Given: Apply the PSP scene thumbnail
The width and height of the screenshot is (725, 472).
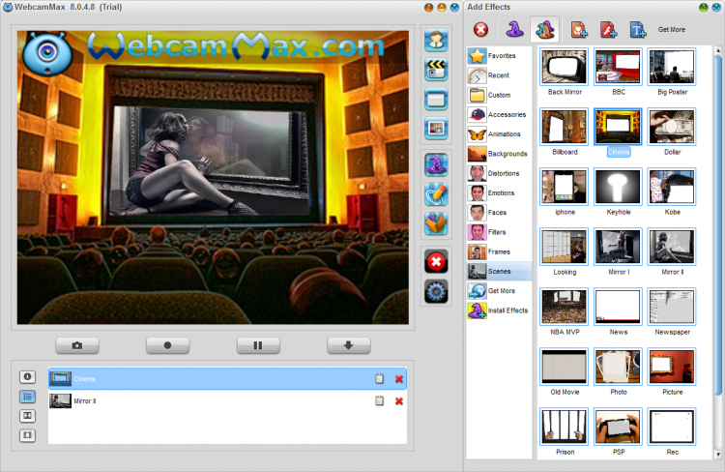Looking at the screenshot, I should click(x=618, y=427).
